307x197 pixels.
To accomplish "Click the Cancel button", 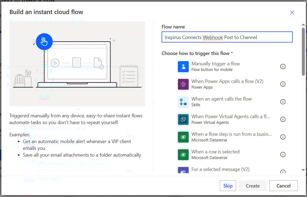I will click(283, 186).
